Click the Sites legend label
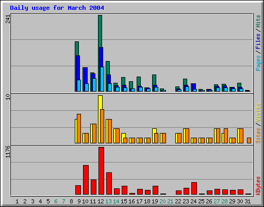This screenshot has width=264, height=207. (x=258, y=136)
